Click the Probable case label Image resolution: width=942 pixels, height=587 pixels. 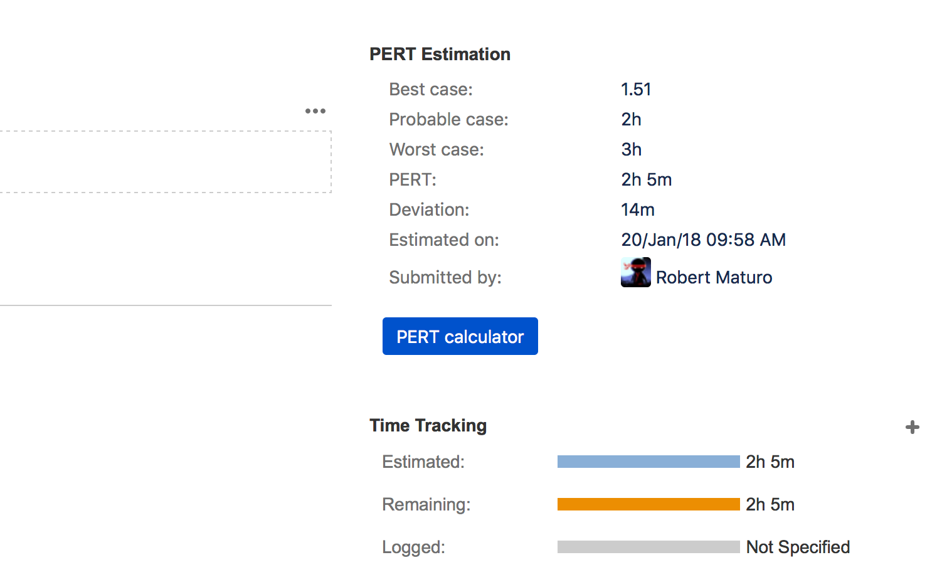point(449,119)
